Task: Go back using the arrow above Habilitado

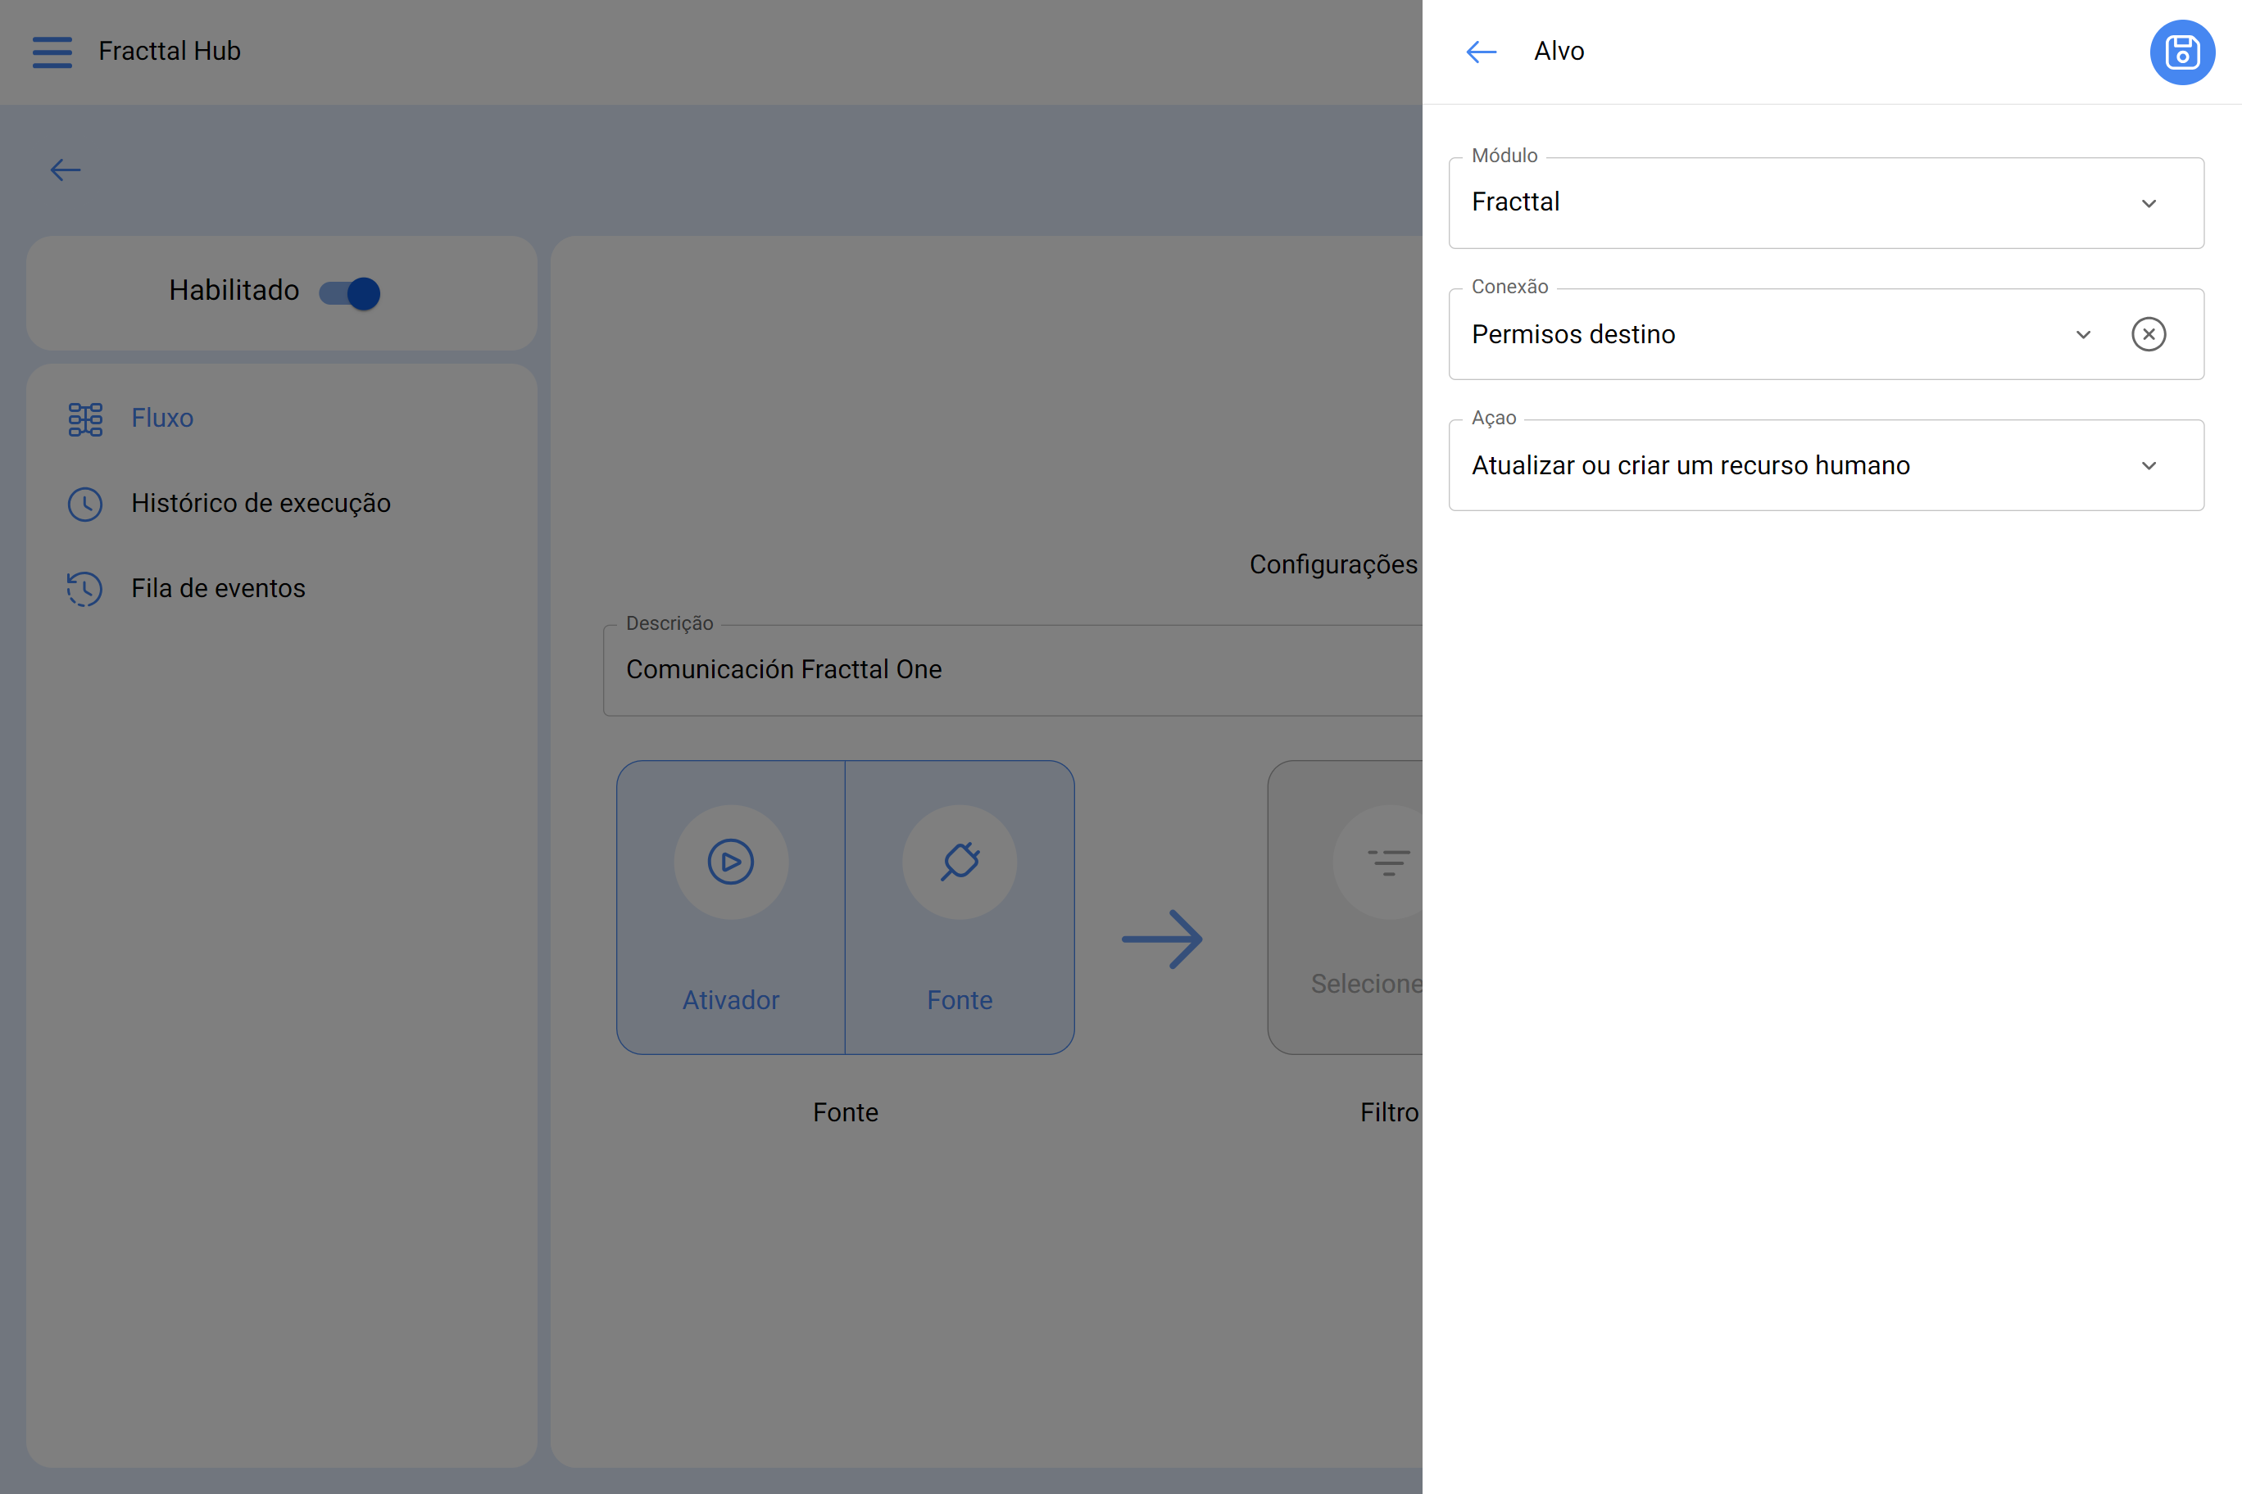Action: pos(66,170)
